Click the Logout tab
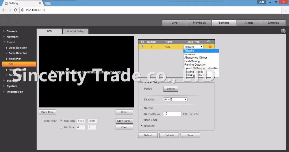Image resolution: width=289 pixels, height=152 pixels. tap(273, 23)
